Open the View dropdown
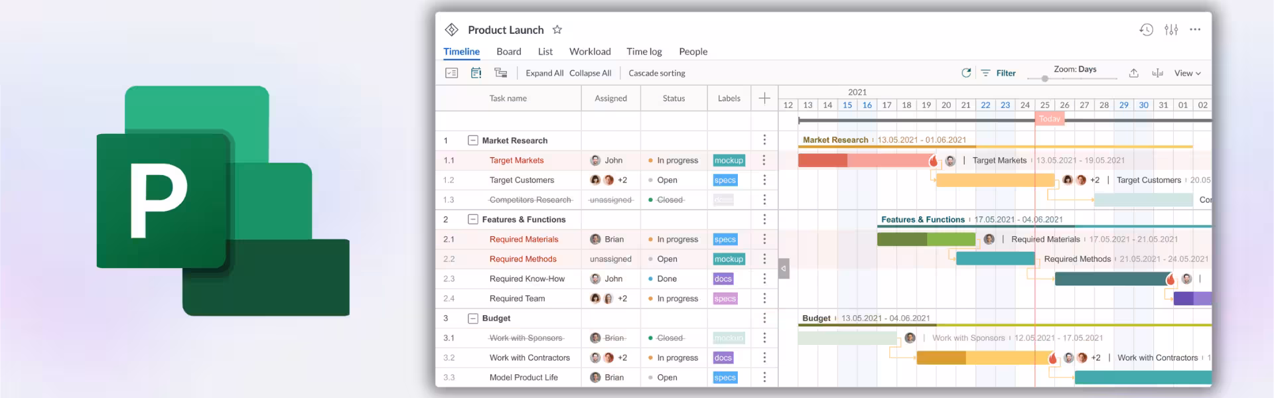This screenshot has width=1274, height=398. [x=1188, y=73]
